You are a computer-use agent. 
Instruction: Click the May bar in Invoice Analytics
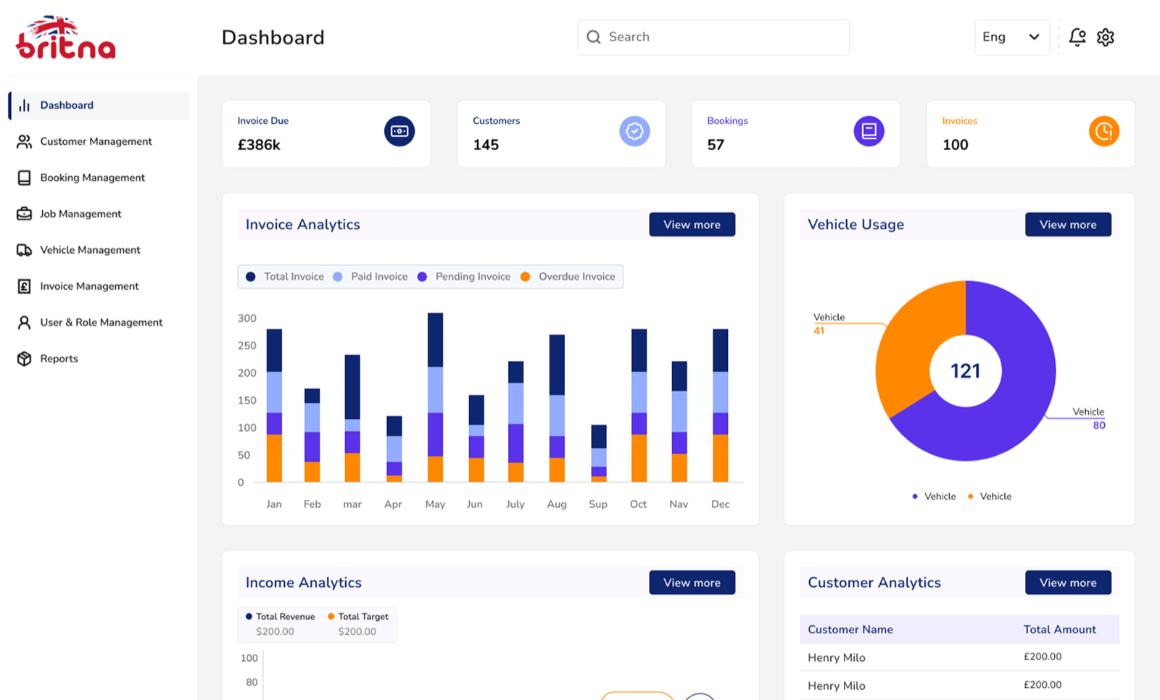click(435, 397)
